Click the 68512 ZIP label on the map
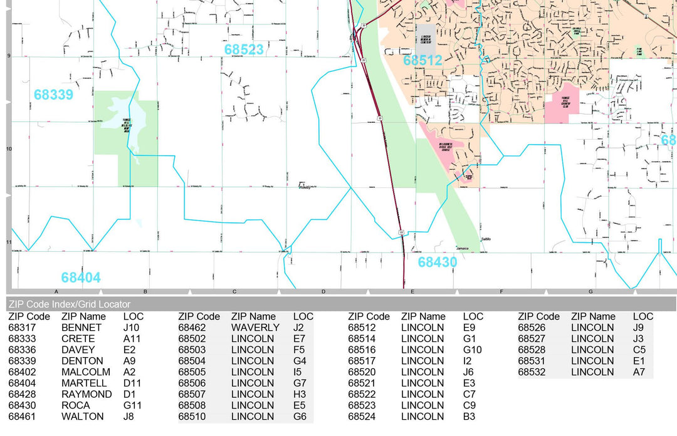The width and height of the screenshot is (677, 436). pyautogui.click(x=422, y=60)
